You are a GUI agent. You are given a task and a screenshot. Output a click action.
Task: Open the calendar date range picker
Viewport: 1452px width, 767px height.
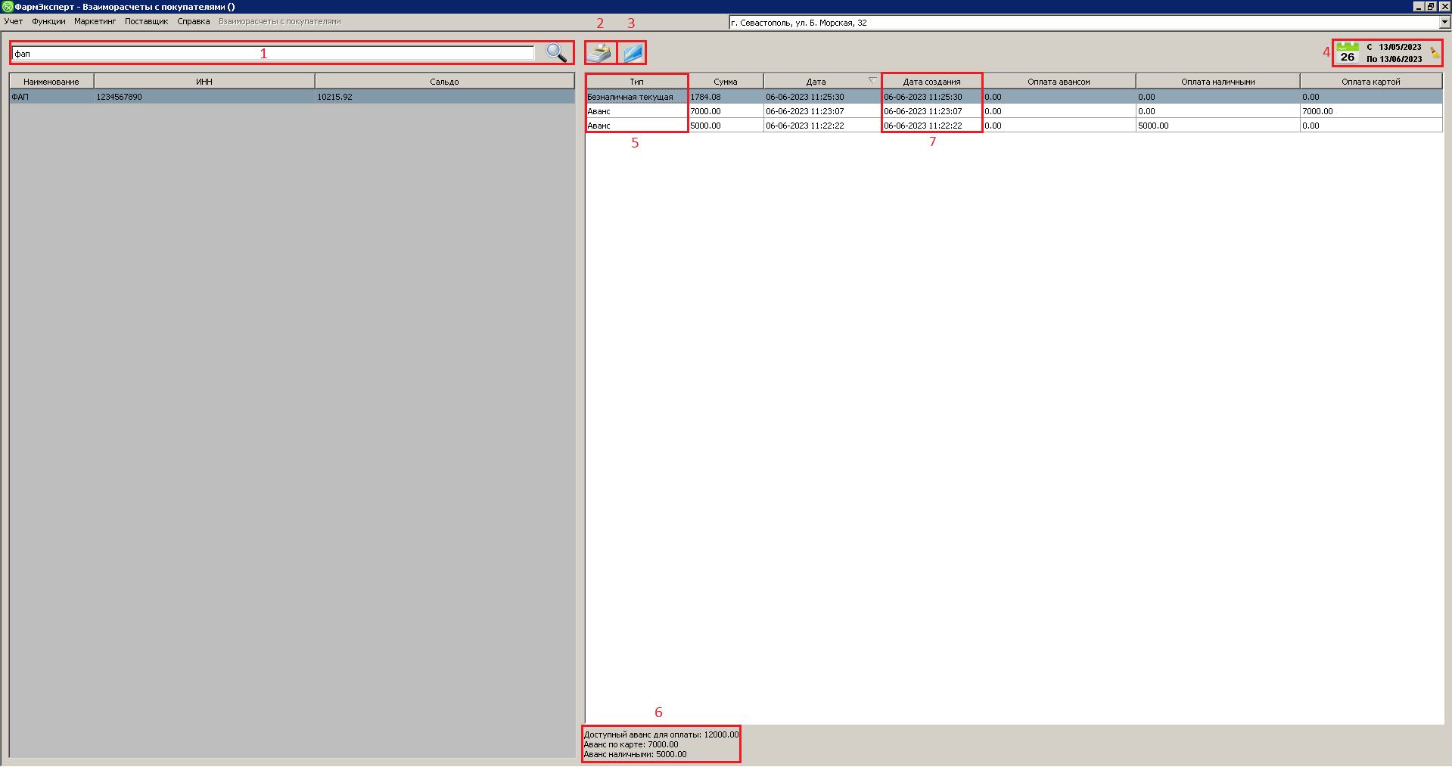point(1348,53)
